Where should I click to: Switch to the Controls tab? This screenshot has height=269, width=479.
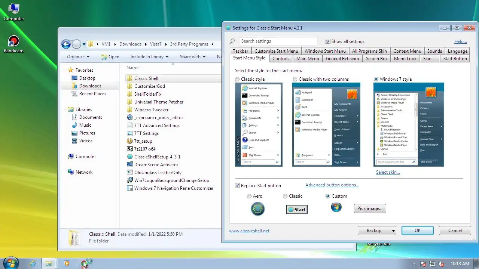281,59
